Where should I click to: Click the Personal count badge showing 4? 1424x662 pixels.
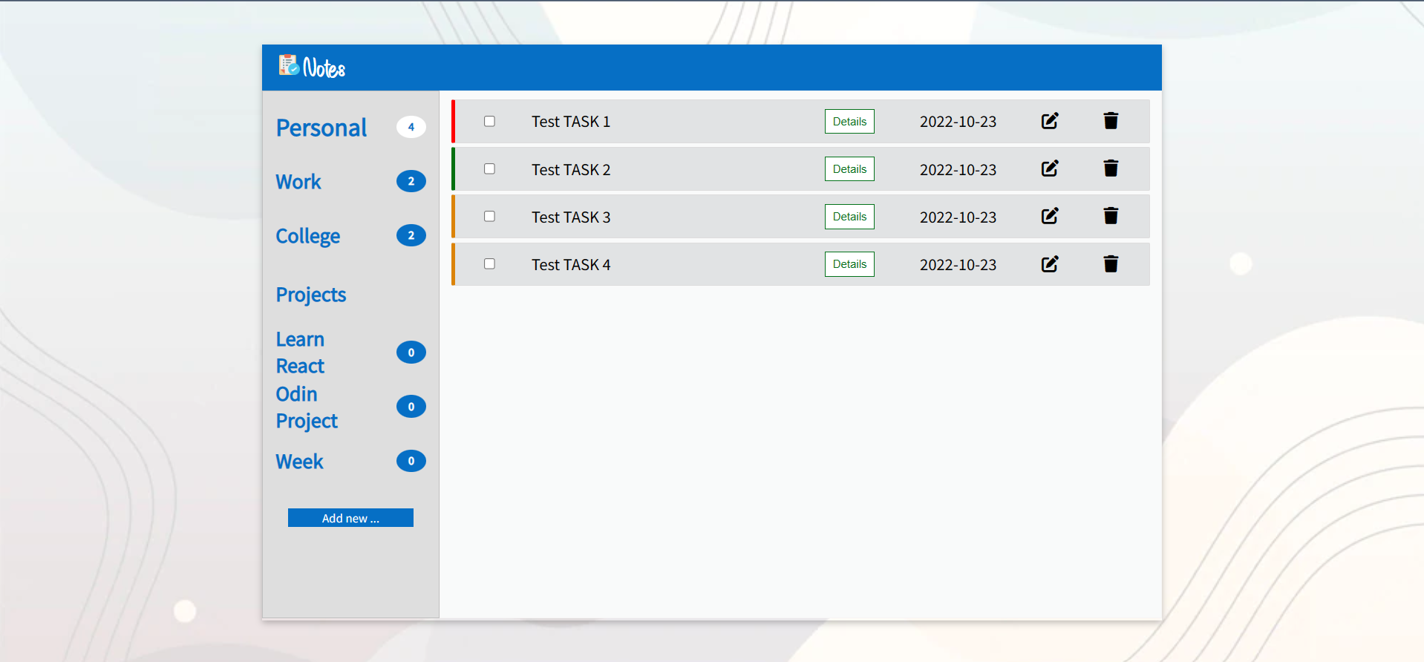411,127
